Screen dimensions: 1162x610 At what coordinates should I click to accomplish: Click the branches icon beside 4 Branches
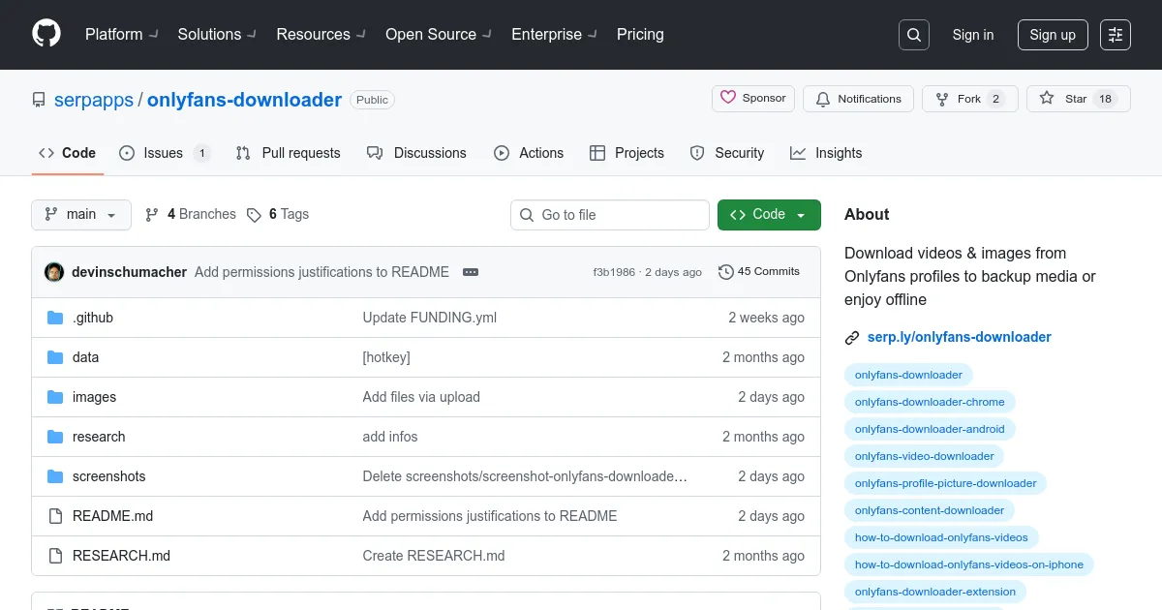tap(152, 215)
